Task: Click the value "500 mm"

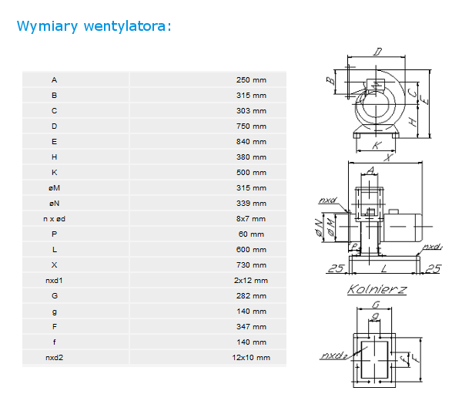Action: [251, 172]
